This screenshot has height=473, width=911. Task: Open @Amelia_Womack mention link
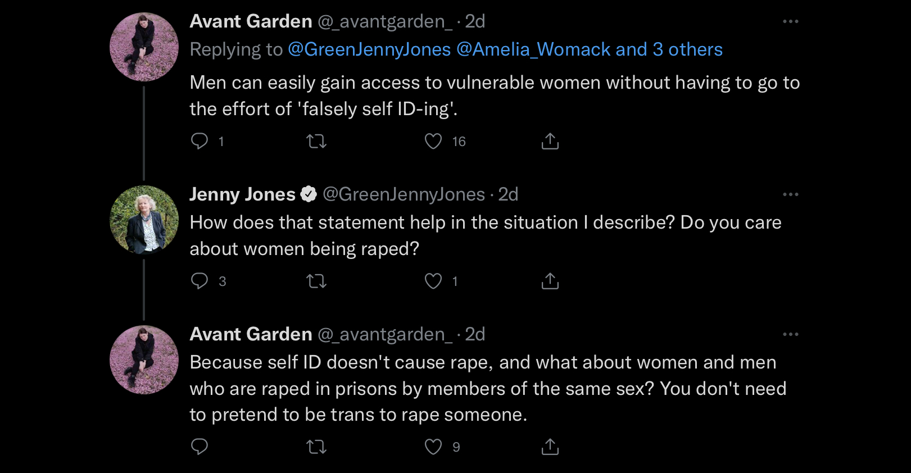[x=533, y=49]
